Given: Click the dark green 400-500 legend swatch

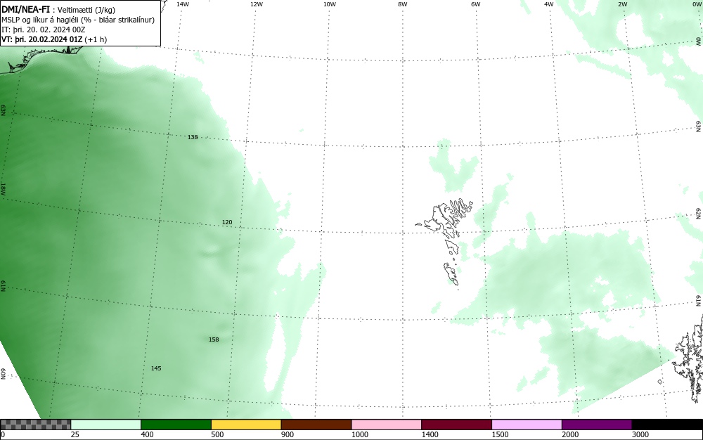Looking at the screenshot, I should coord(176,425).
